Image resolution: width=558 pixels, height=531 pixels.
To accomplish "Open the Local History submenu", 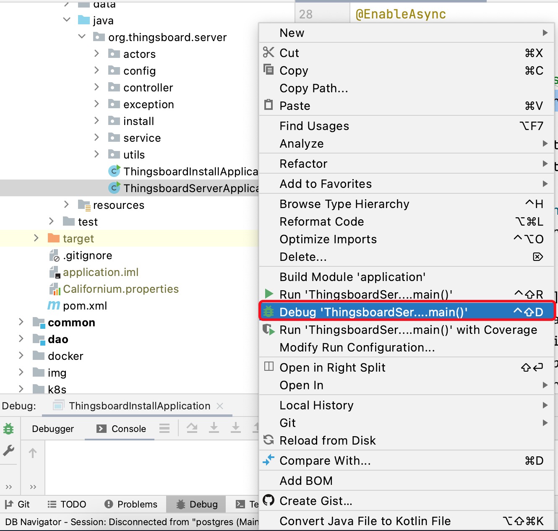I will (x=406, y=405).
